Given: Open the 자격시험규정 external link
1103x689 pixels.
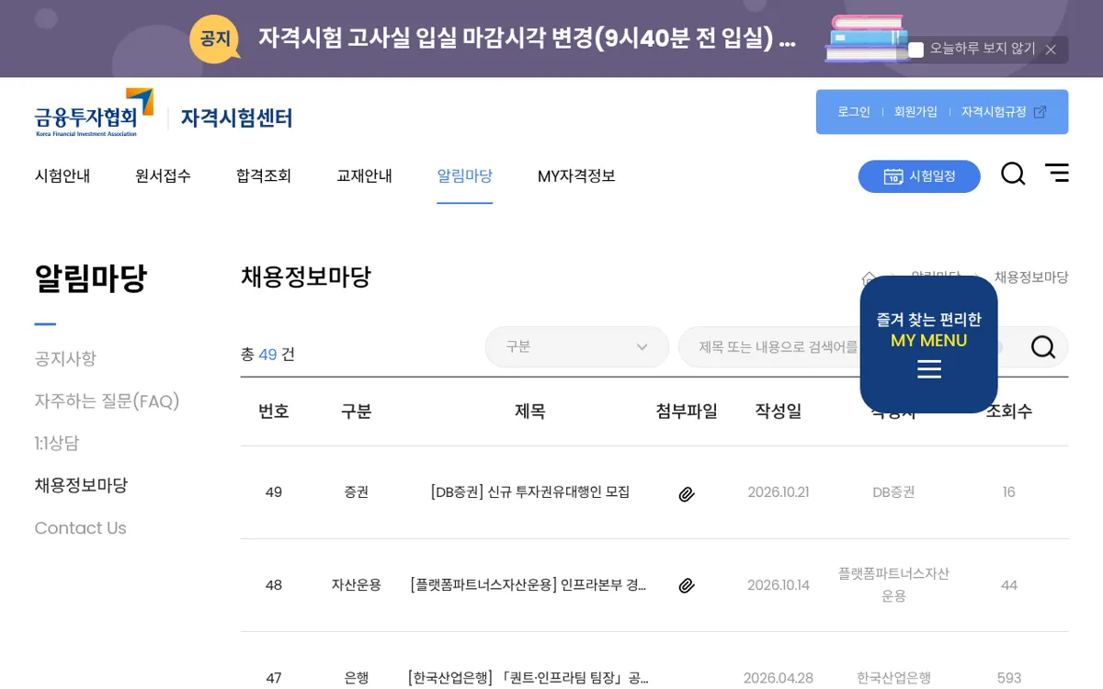Looking at the screenshot, I should pos(1004,112).
